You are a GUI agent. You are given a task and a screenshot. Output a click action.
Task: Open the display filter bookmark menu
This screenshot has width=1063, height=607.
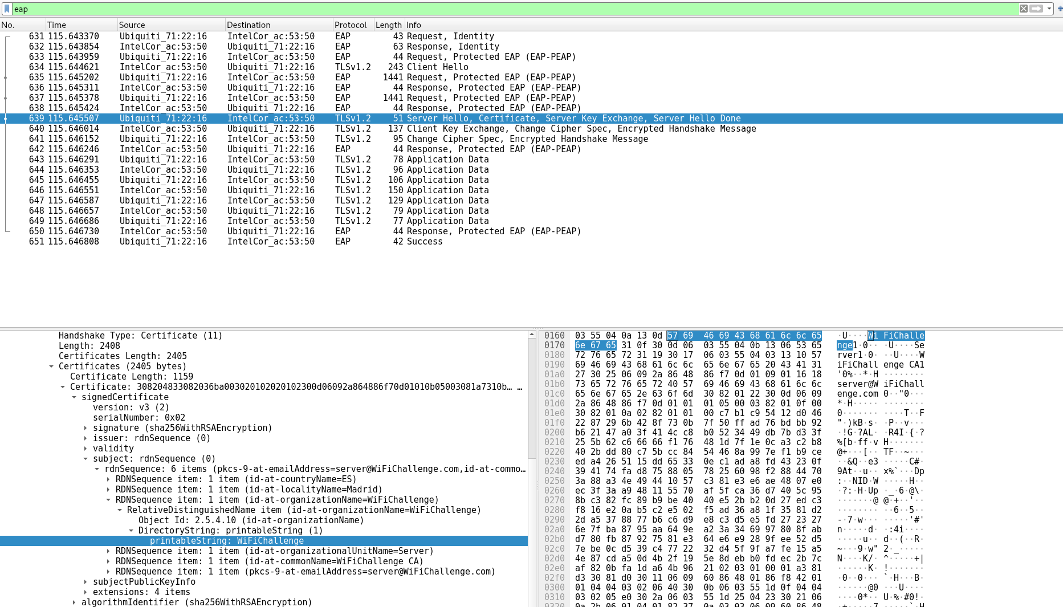tap(7, 9)
